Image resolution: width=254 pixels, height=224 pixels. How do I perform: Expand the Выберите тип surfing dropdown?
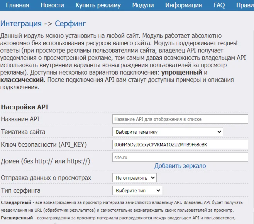(137, 190)
